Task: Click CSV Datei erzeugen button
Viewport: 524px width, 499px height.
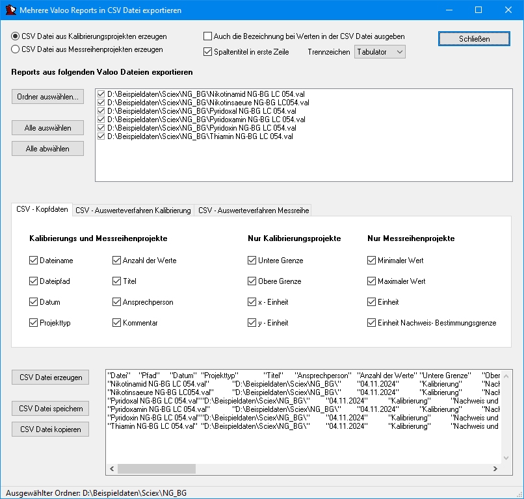Action: [x=51, y=377]
